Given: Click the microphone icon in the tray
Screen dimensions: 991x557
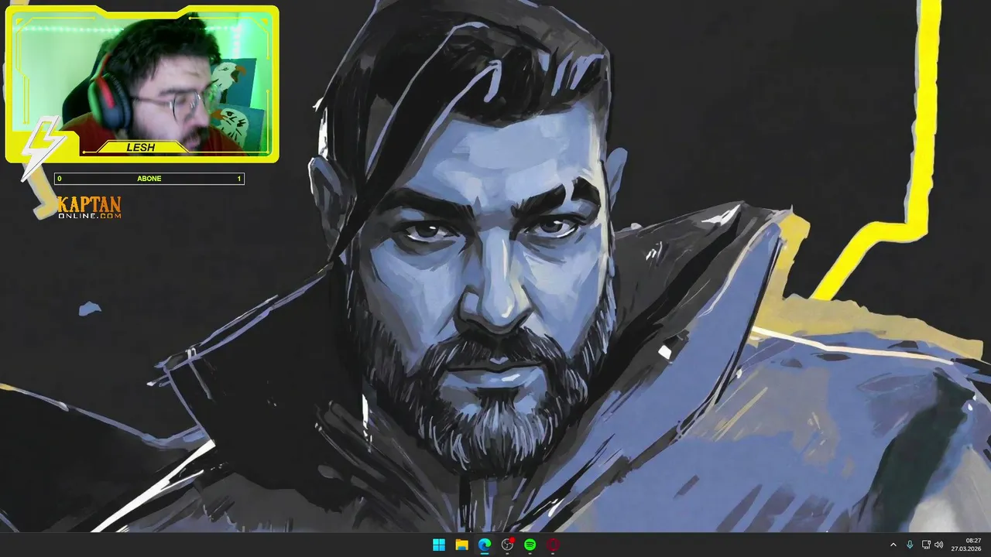Looking at the screenshot, I should [910, 545].
